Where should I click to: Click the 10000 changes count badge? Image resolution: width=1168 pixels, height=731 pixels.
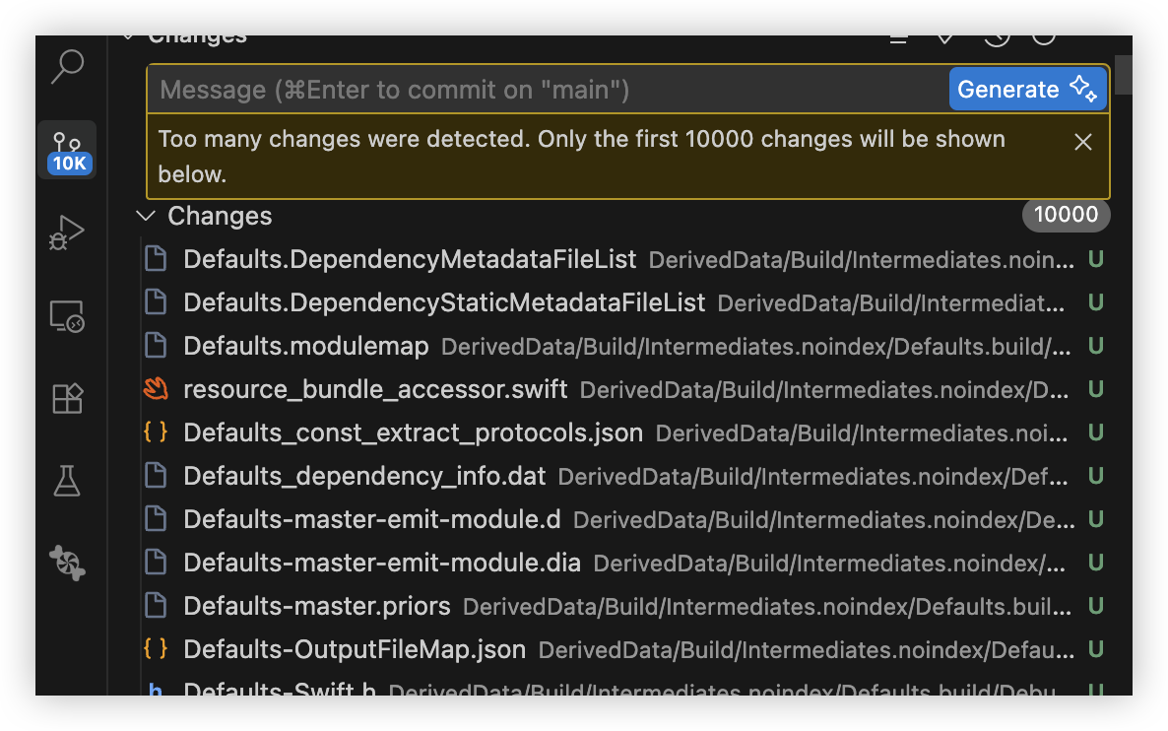[1066, 216]
